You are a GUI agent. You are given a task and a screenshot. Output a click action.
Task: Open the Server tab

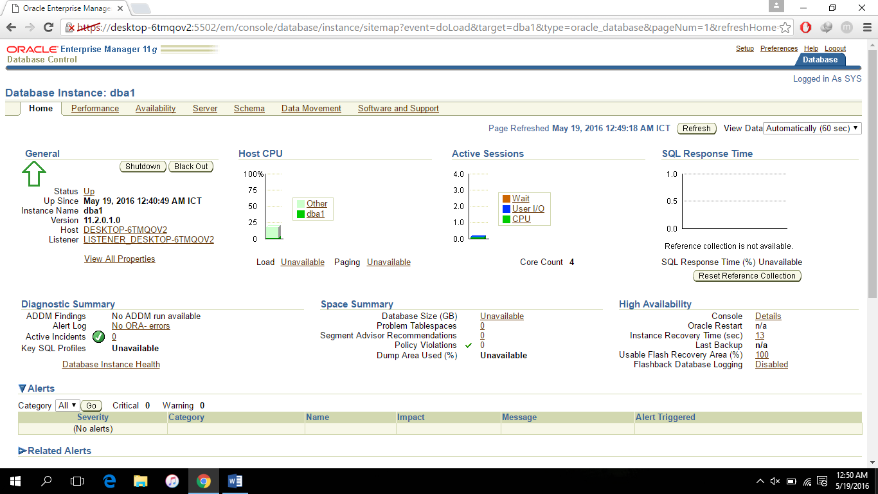coord(205,109)
